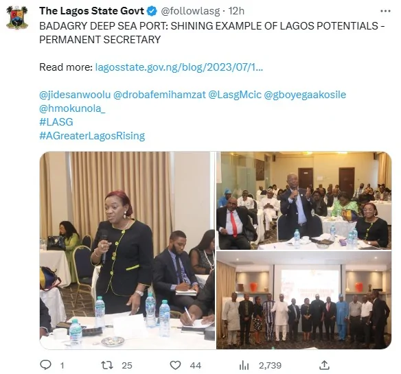
Task: Open the @gboyegaakosile mention
Action: [x=305, y=95]
